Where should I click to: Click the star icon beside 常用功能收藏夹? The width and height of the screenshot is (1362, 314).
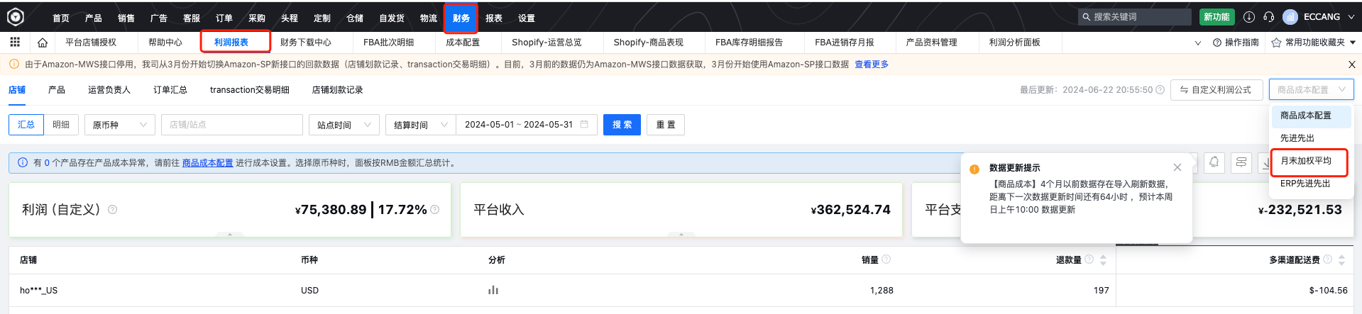point(1276,43)
